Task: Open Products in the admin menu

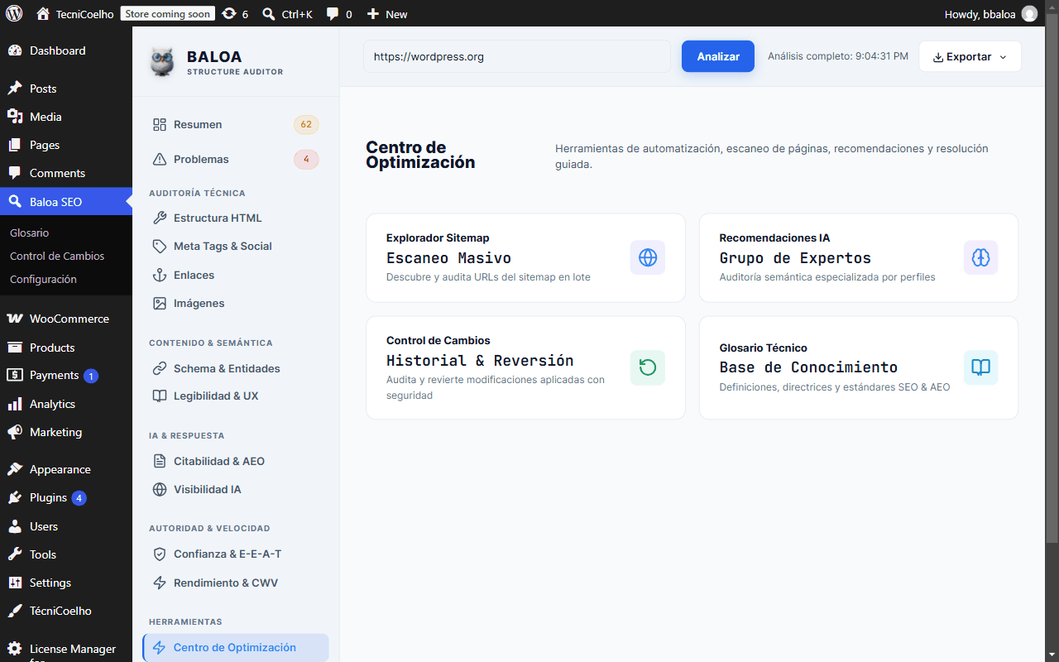Action: (x=66, y=348)
